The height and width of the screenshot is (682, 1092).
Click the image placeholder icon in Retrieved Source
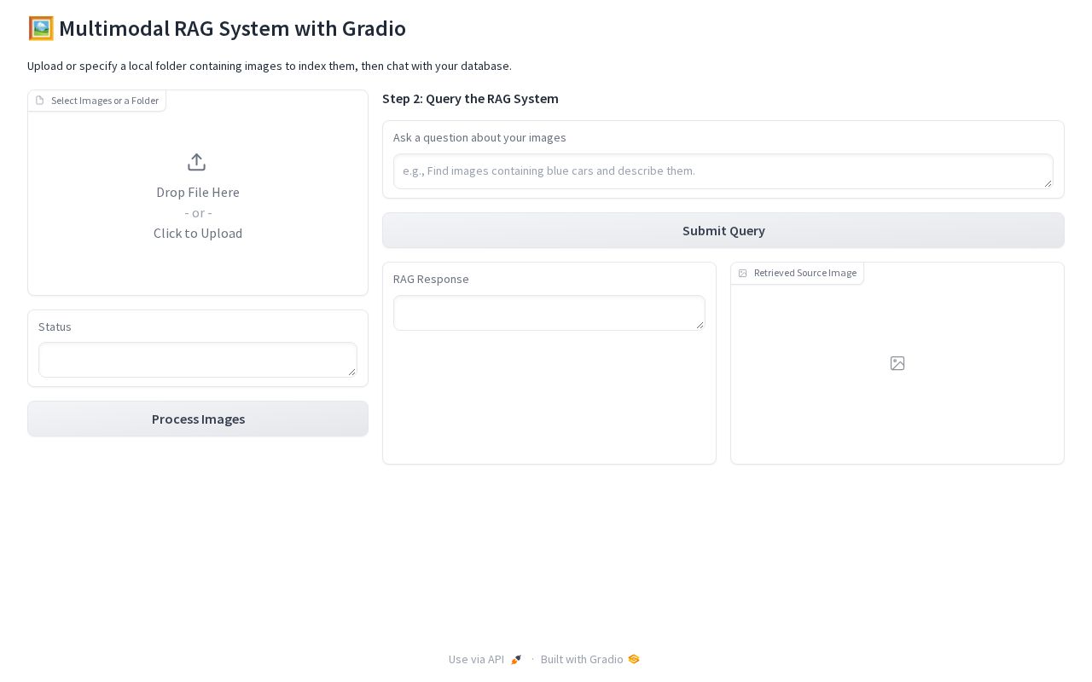pyautogui.click(x=897, y=363)
